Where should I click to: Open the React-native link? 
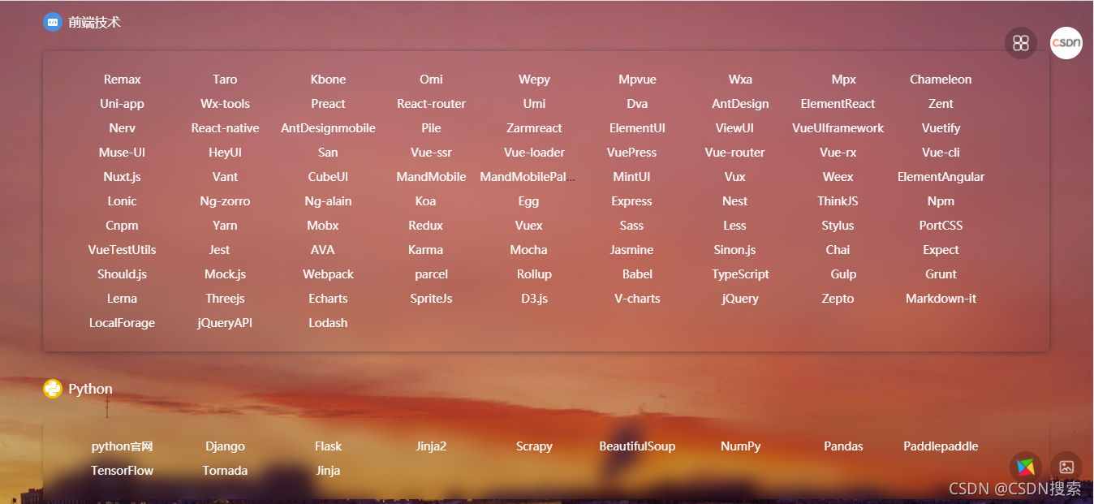(226, 128)
